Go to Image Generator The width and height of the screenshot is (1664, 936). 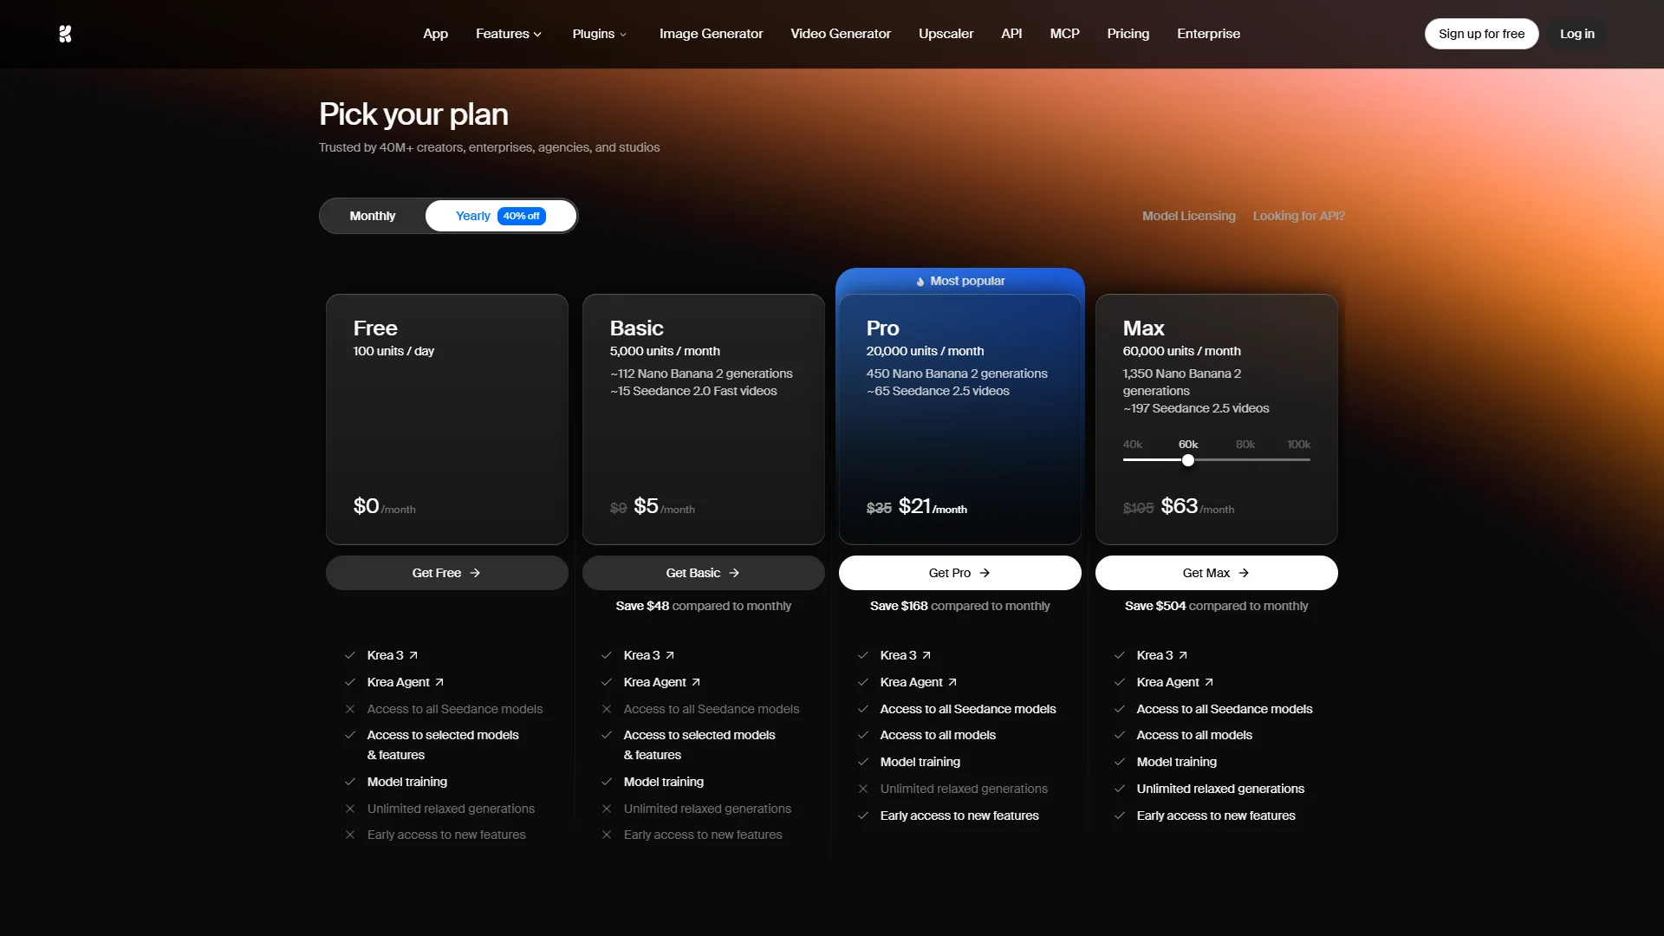(711, 34)
